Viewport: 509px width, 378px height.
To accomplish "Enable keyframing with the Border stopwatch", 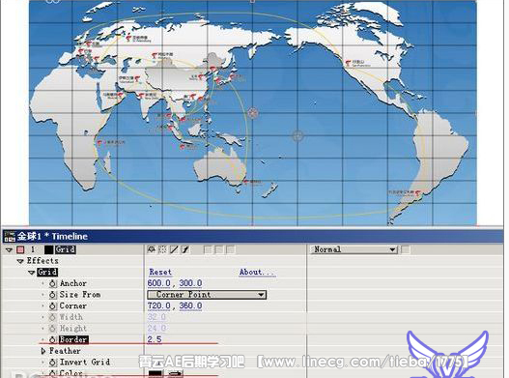I will click(52, 340).
